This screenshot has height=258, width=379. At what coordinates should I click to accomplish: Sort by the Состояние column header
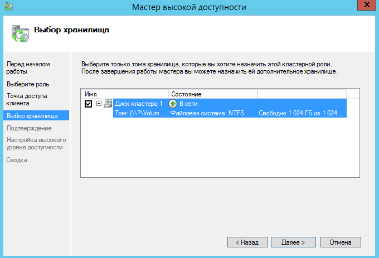[x=212, y=94]
